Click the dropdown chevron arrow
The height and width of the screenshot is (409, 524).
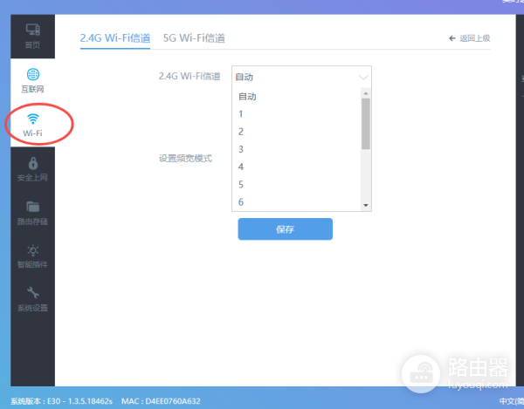(363, 77)
